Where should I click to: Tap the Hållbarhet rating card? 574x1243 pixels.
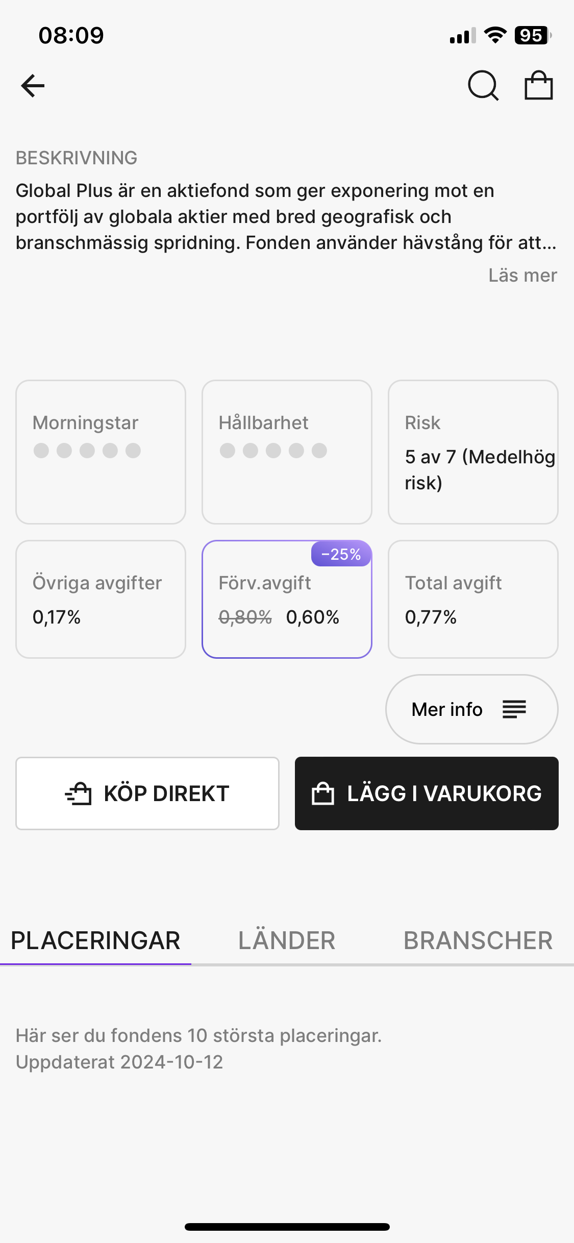click(x=287, y=452)
